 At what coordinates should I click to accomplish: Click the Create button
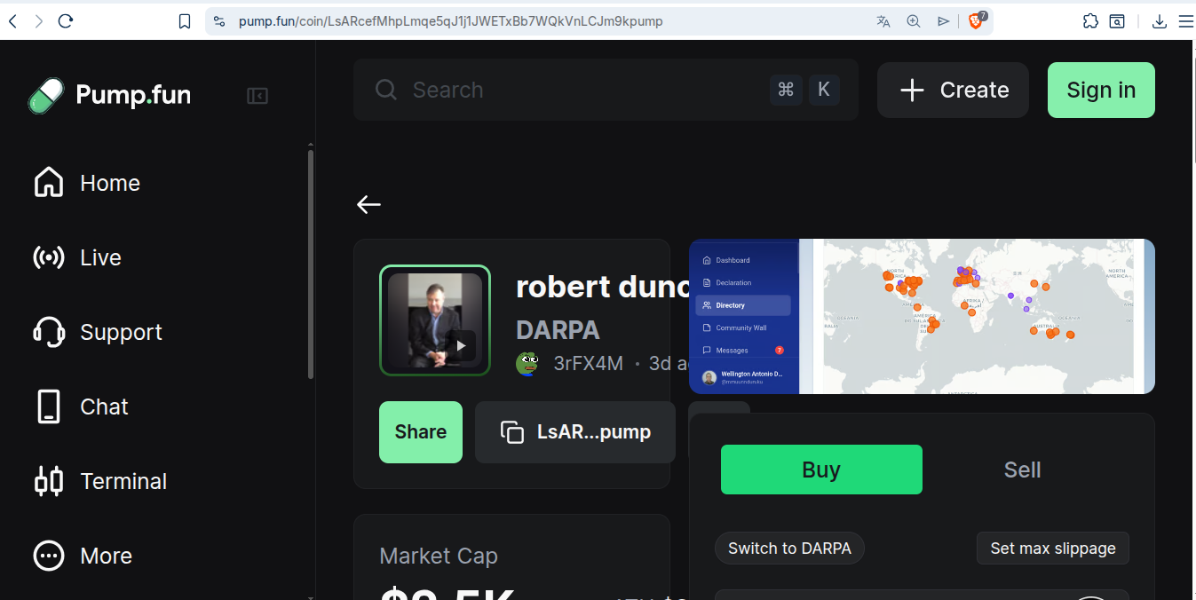tap(953, 90)
